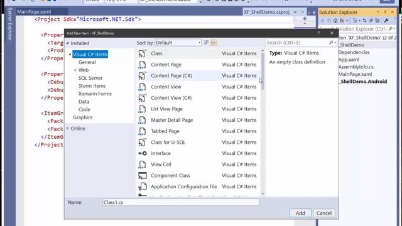Select AssemblyInfo.cs in Solution Explorer

click(x=356, y=67)
